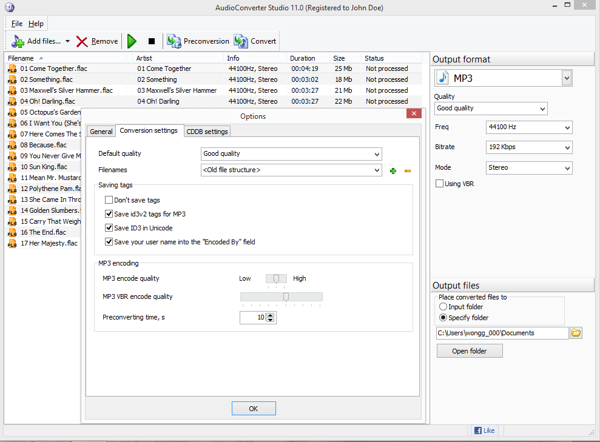600x442 pixels.
Task: Add a filename structure with the green plus icon
Action: [393, 170]
